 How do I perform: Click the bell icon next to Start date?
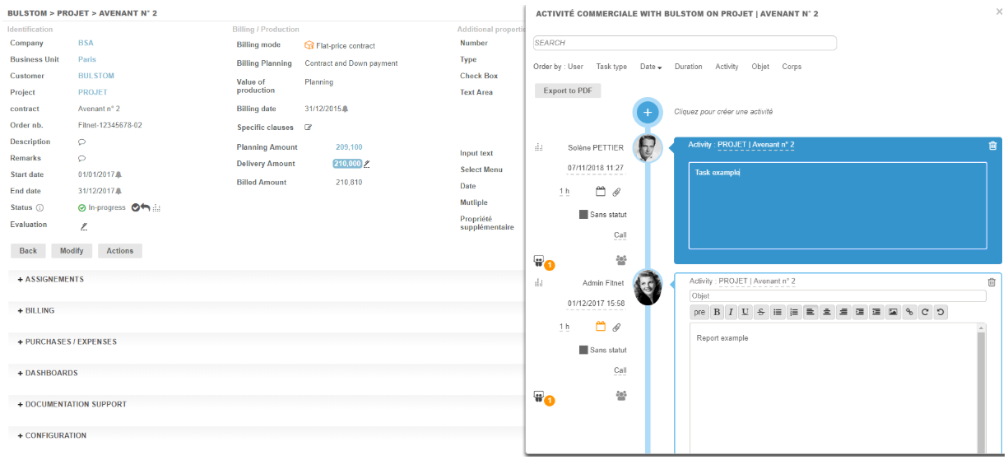tap(118, 174)
